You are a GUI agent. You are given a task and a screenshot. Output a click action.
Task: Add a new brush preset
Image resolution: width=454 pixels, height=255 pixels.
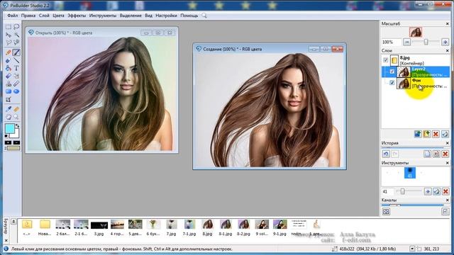pyautogui.click(x=428, y=191)
